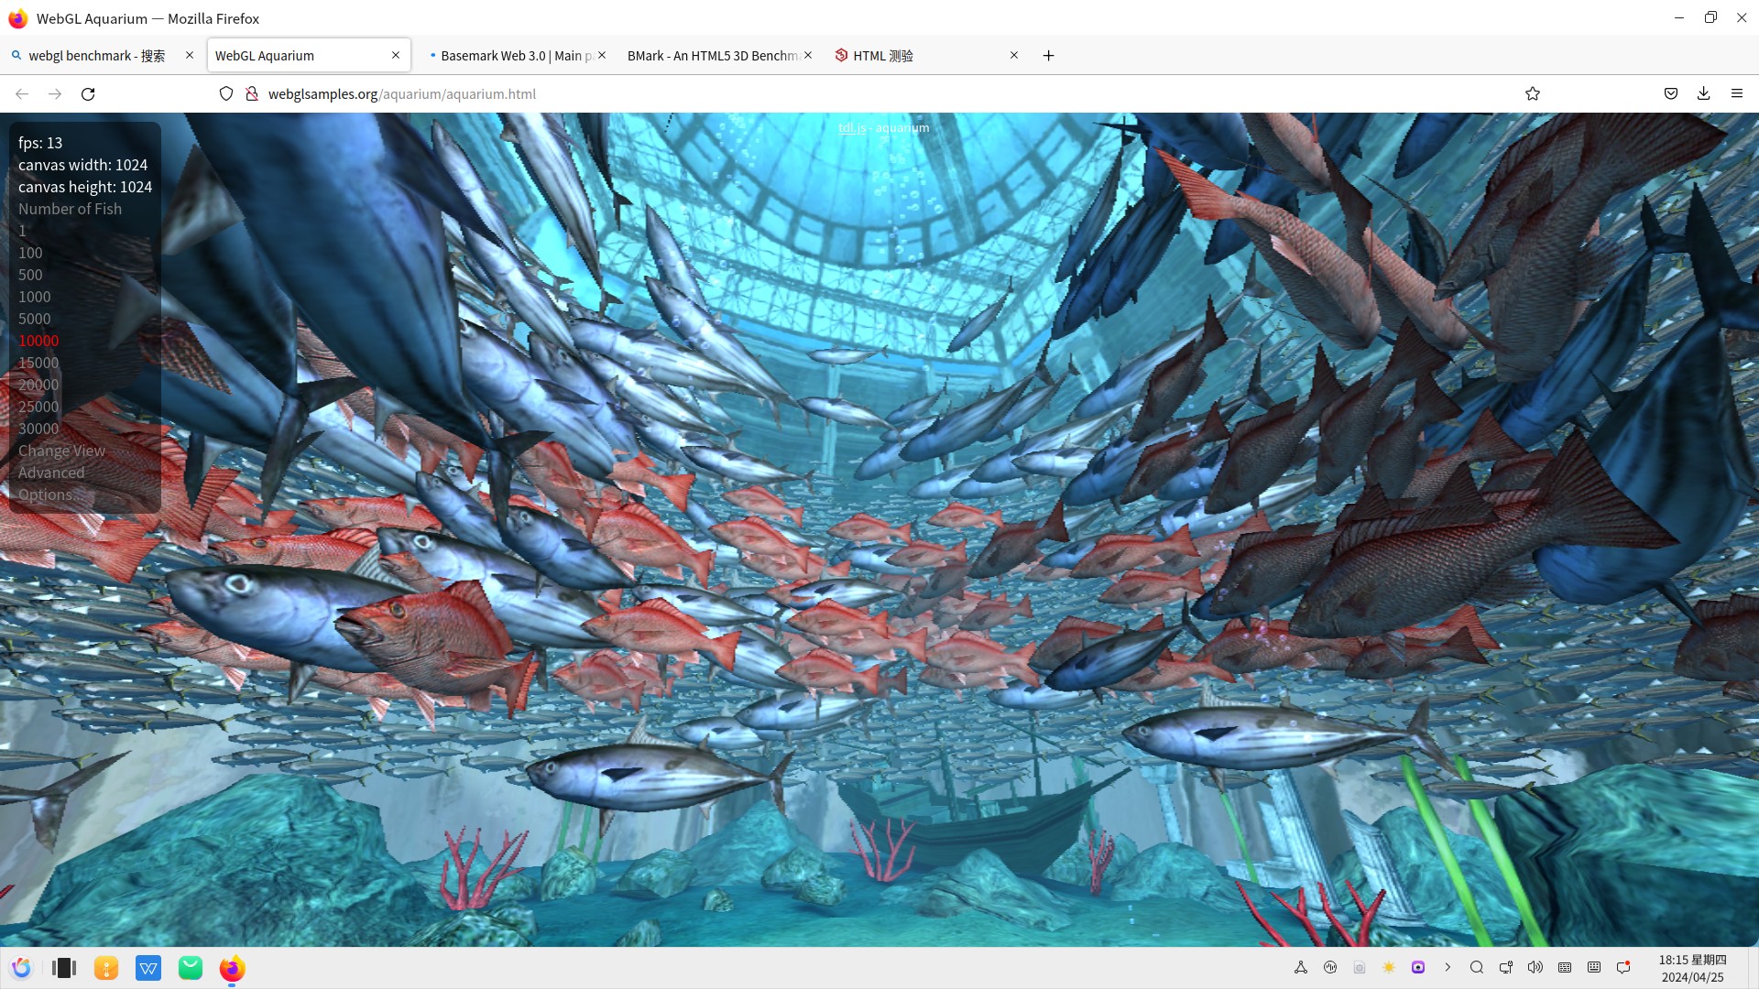Select 30000 fish option
1759x989 pixels.
(38, 429)
